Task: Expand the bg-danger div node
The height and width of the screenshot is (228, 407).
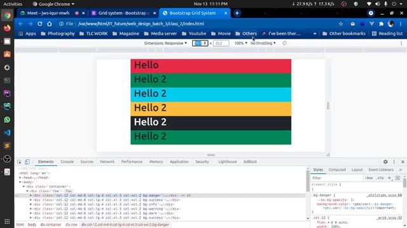Action: 31,196
